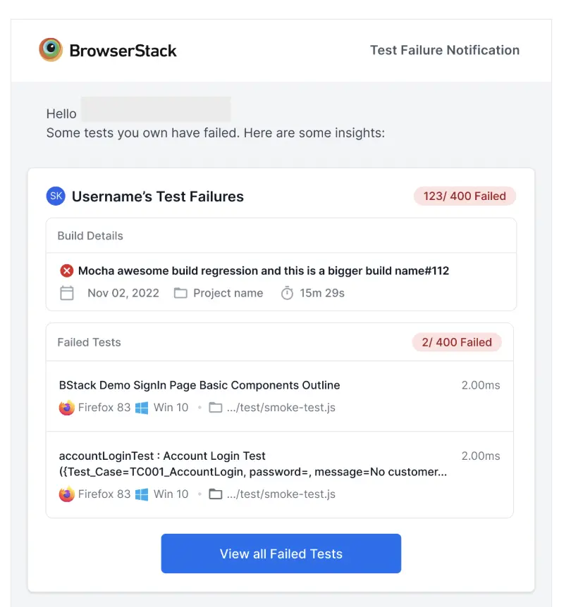Click the Firefox icon in the accountLoginTest row
571x607 pixels.
click(67, 494)
